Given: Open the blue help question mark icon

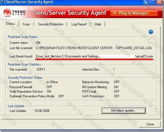Looking at the screenshot, I should point(151,32).
